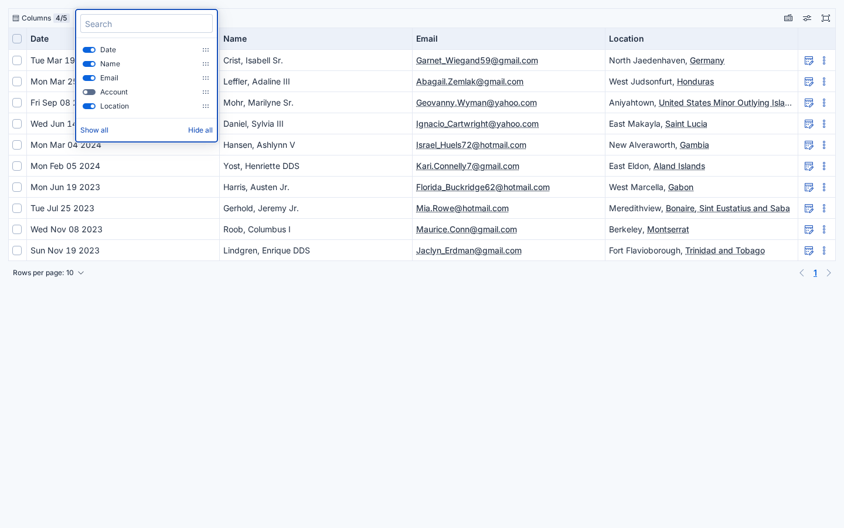Toggle Date column visibility switch
This screenshot has height=528, width=844.
point(89,50)
